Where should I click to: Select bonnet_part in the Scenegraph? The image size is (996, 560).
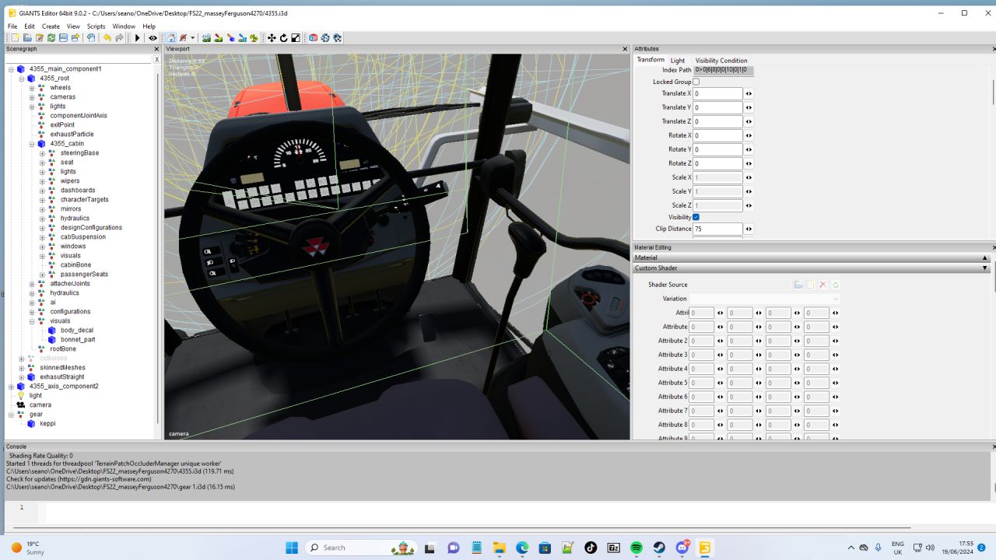click(78, 340)
